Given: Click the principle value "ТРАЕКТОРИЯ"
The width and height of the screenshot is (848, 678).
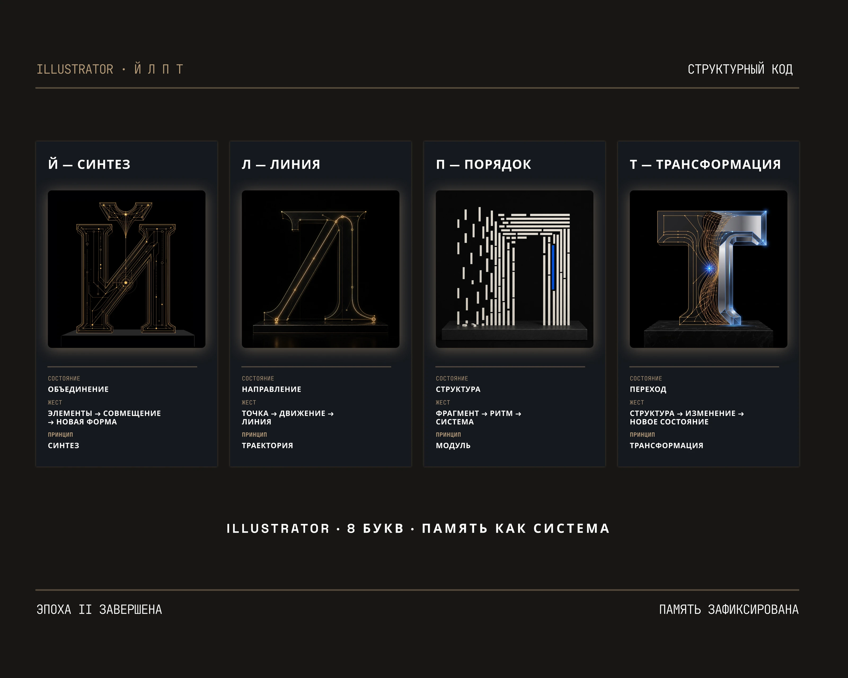Looking at the screenshot, I should pos(267,445).
